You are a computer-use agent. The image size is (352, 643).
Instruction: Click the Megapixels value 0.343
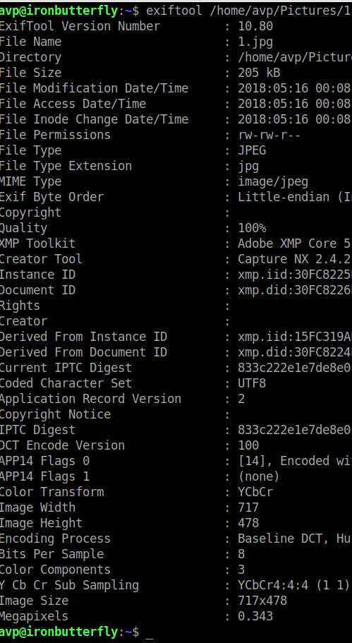pyautogui.click(x=255, y=616)
